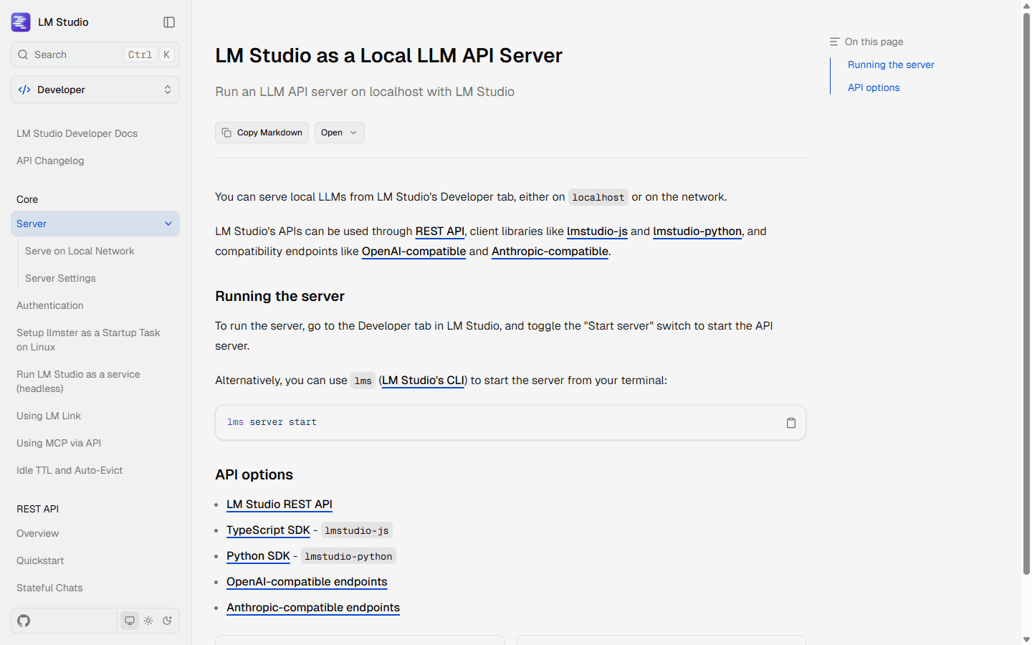Collapse sidebar with the panel toggle icon
The image size is (1032, 645).
tap(169, 22)
